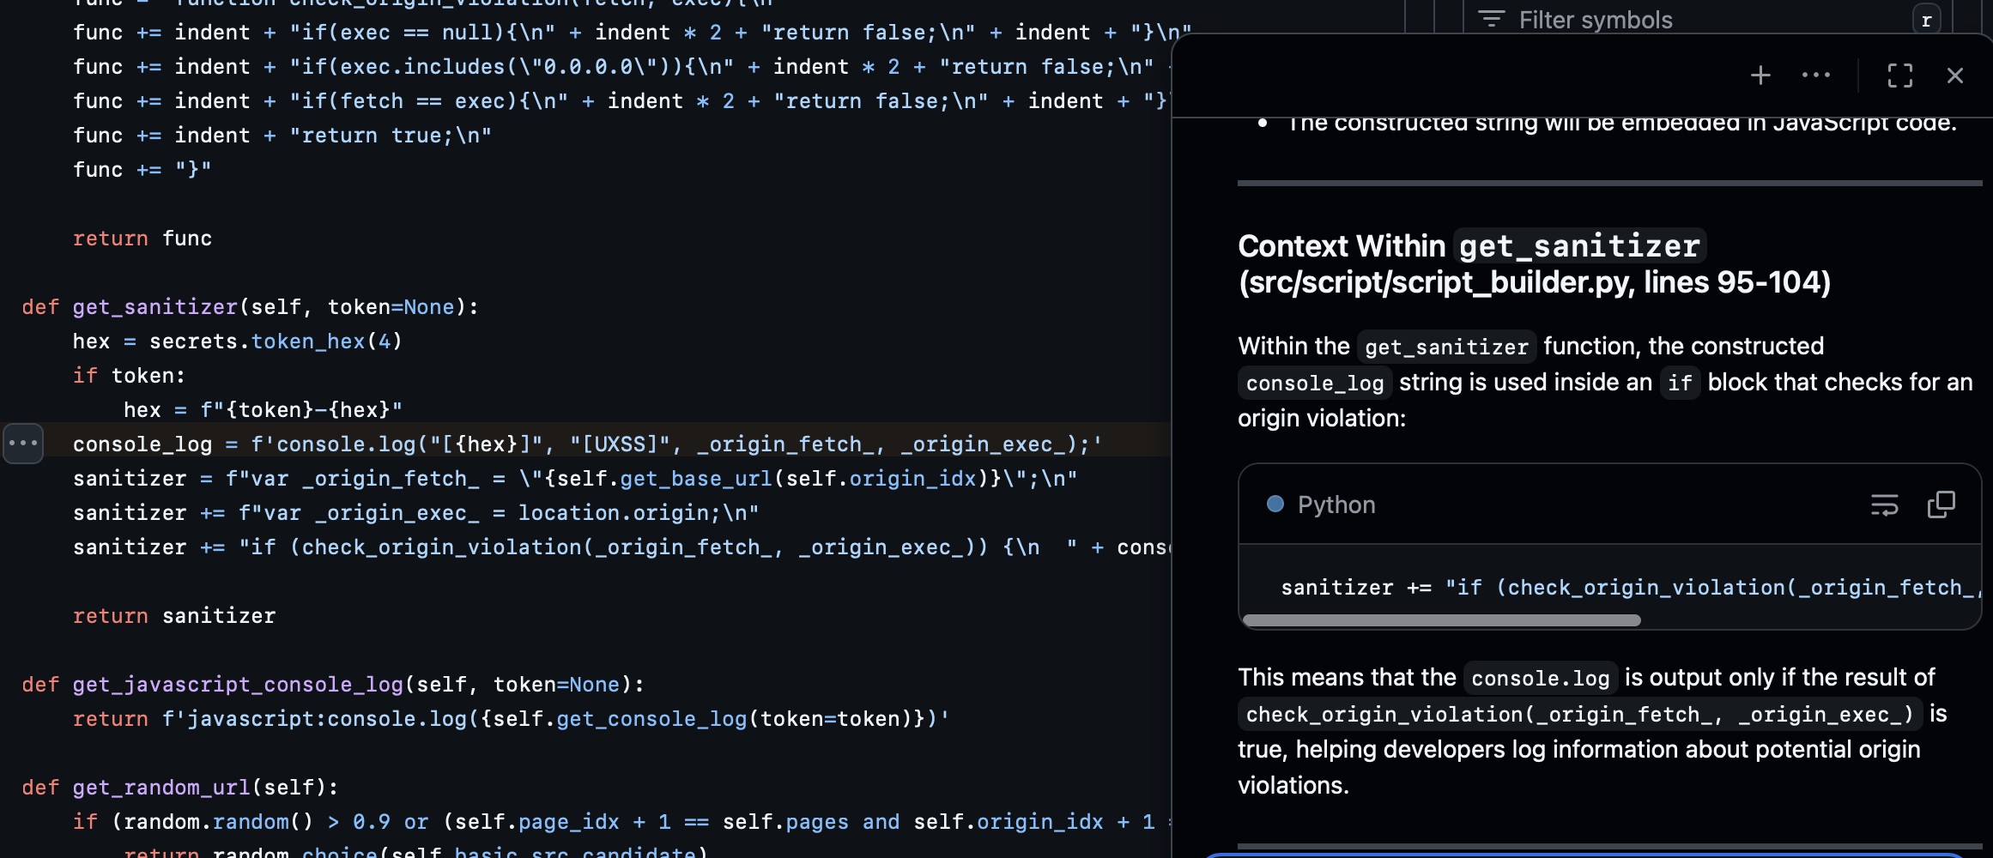This screenshot has width=1993, height=858.
Task: Click the 'Context Within get_sanitizer' heading
Action: click(x=1535, y=264)
